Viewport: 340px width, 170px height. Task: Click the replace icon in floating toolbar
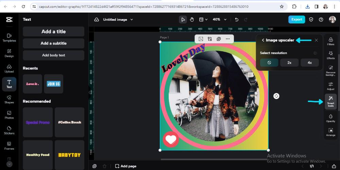pos(210,39)
